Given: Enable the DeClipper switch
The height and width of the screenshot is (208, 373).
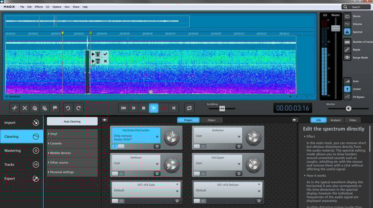Looking at the screenshot, I should coord(200,174).
